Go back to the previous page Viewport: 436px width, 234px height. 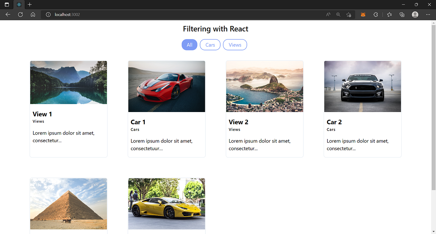tap(8, 14)
